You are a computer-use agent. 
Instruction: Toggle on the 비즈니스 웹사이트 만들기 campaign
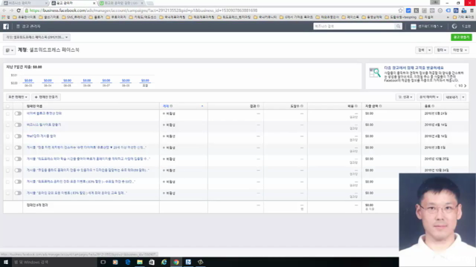click(18, 125)
